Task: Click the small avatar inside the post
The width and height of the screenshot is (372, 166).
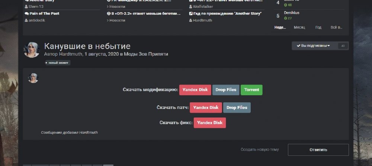Action: tap(33, 78)
